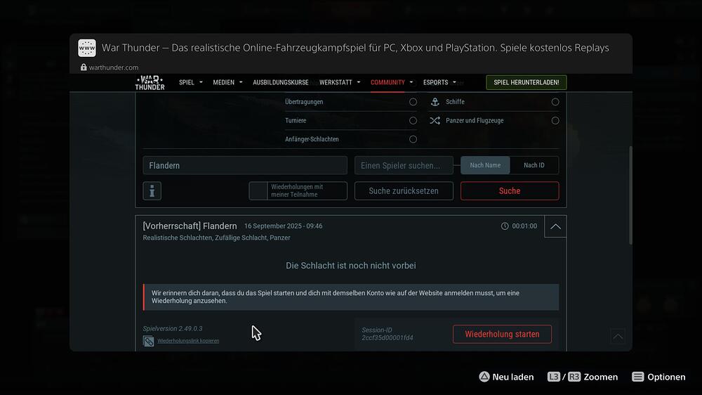
Task: Click the Zoomen label
Action: (x=601, y=377)
